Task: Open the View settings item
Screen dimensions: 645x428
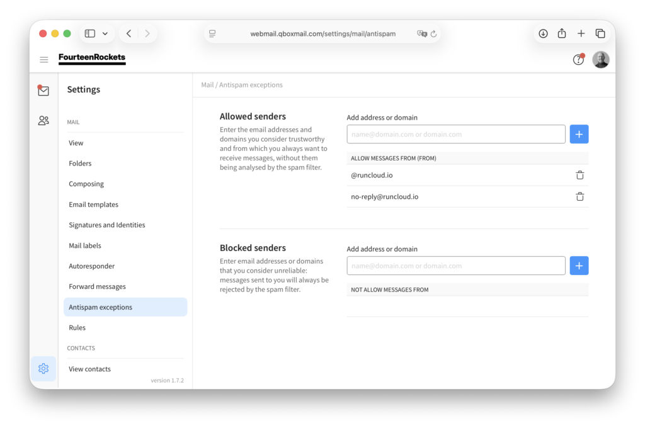Action: [x=76, y=143]
